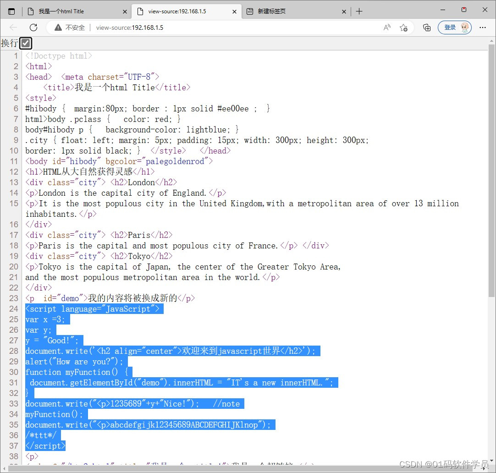This screenshot has width=496, height=473.
Task: Click the getElementById("demo").innerHTML line
Action: pyautogui.click(x=181, y=383)
